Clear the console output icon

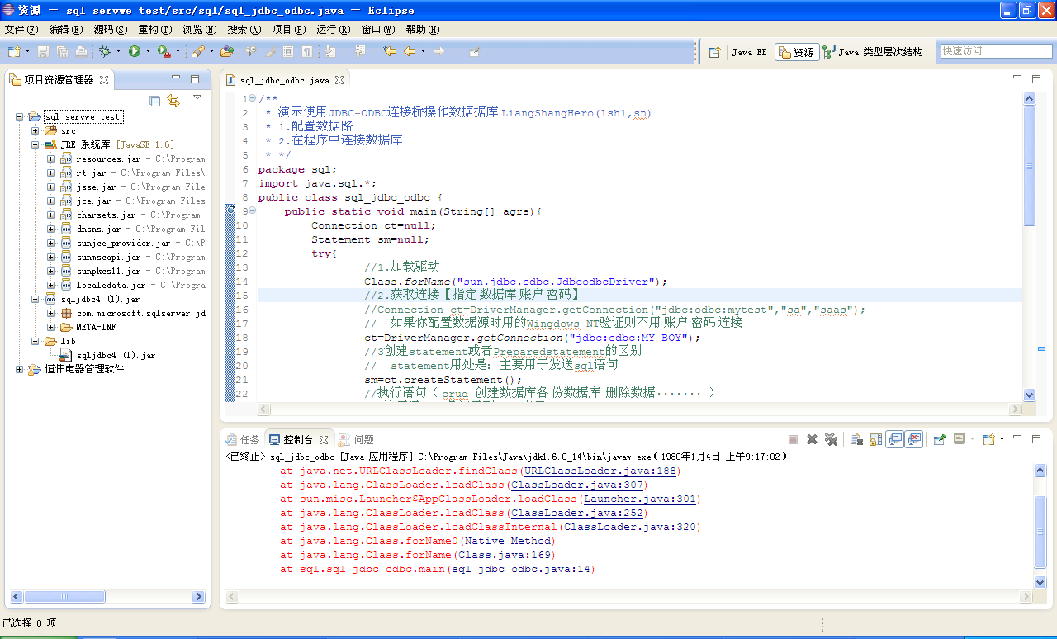(x=857, y=439)
